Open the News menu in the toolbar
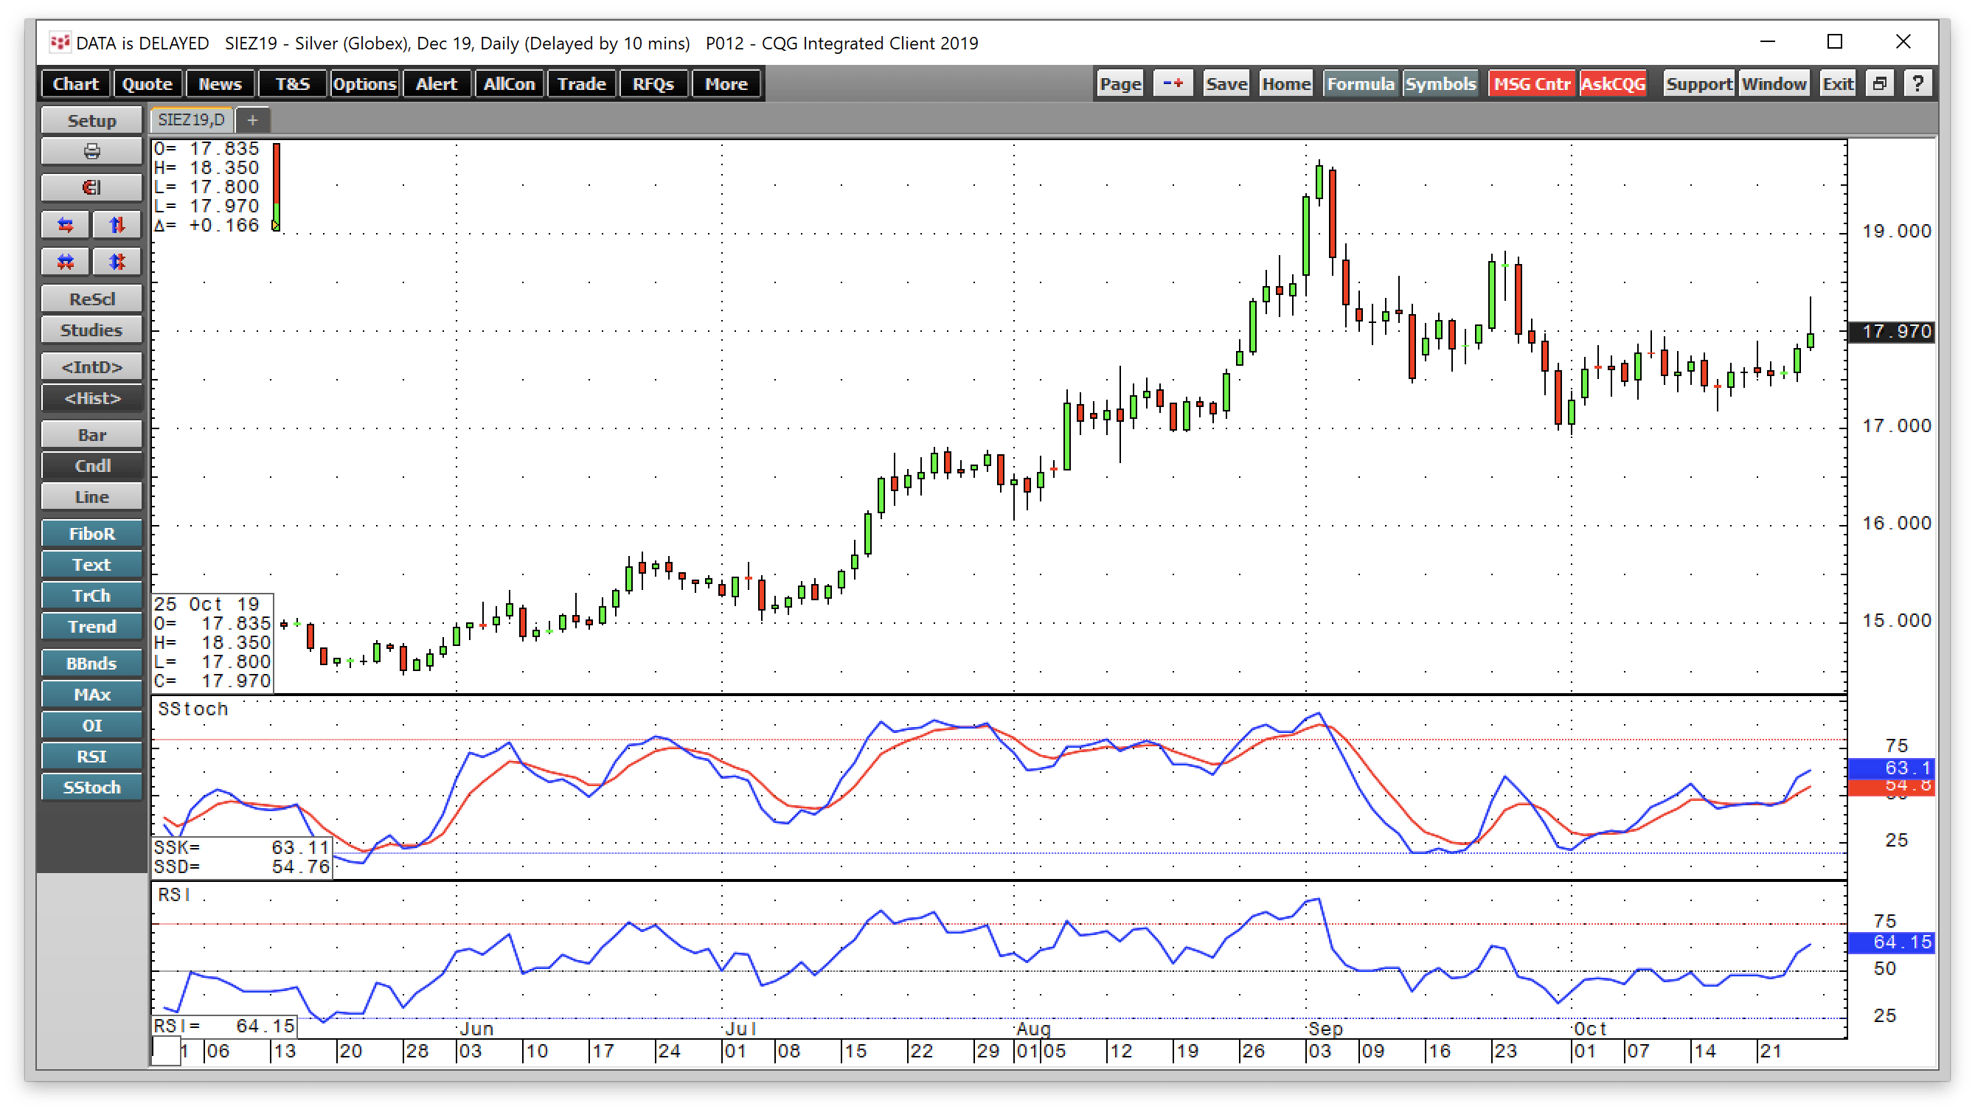This screenshot has height=1112, width=1975. click(x=220, y=83)
